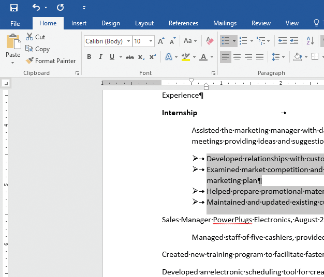Open the Multilevel List menu
324x277 pixels.
click(263, 41)
